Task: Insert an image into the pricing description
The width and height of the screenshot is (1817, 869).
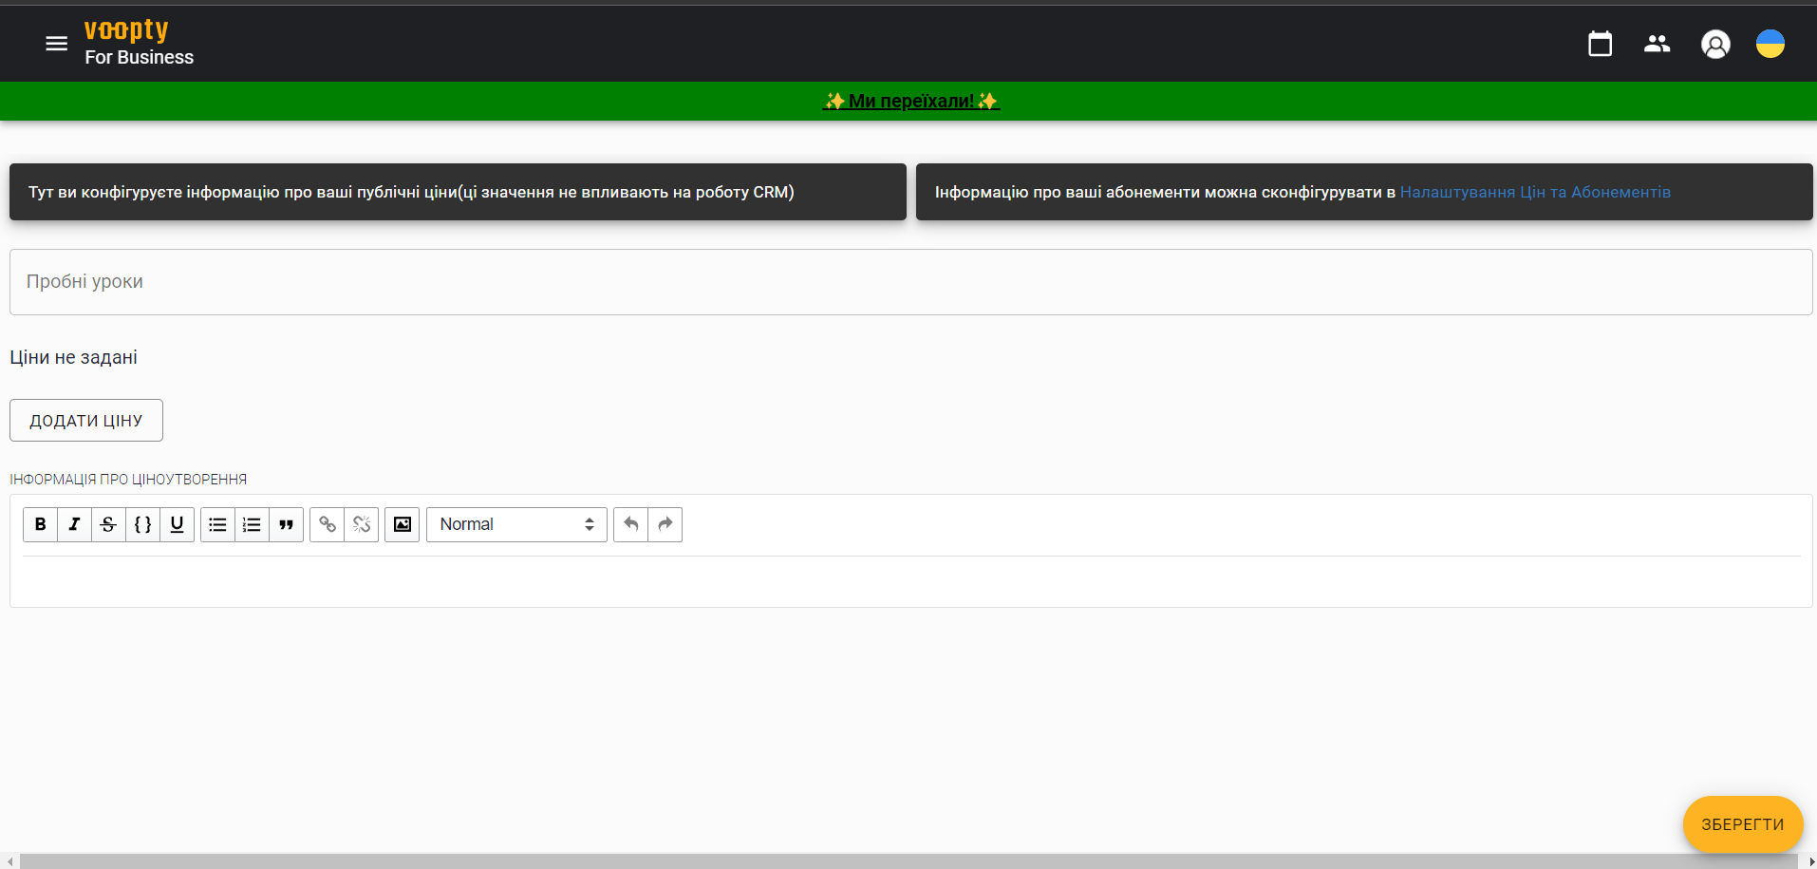Action: click(401, 524)
